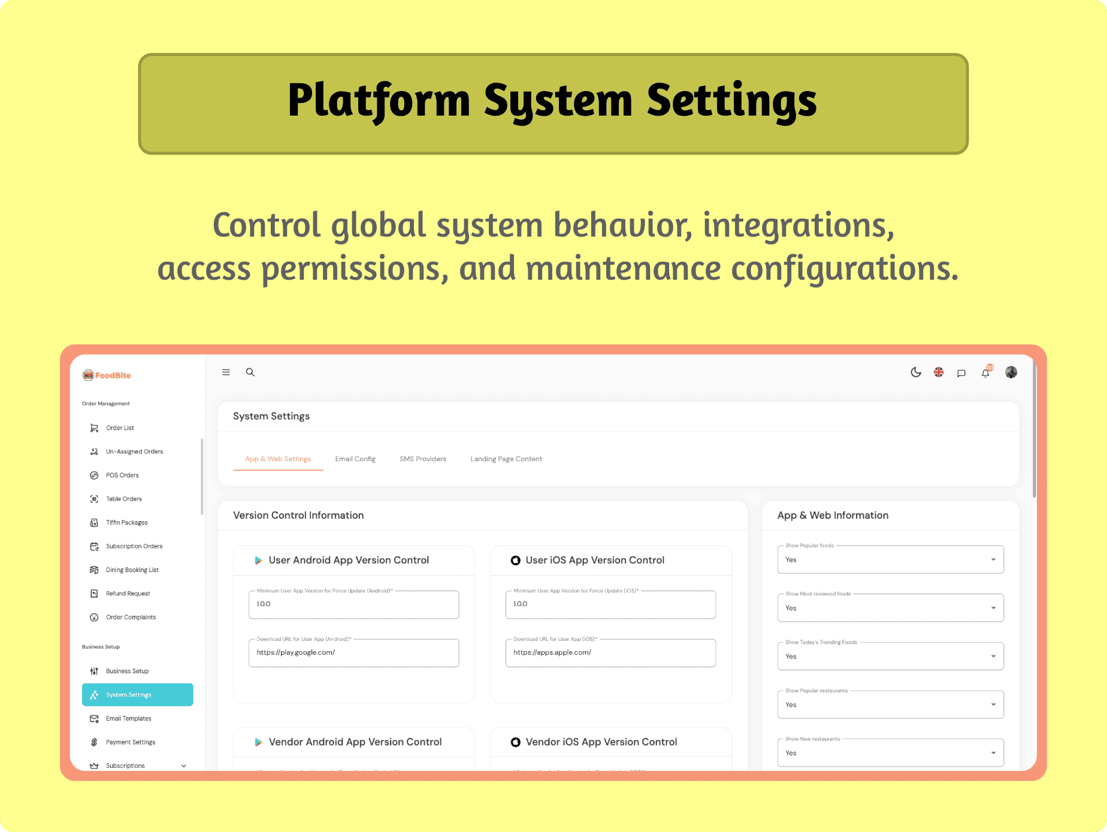Viewport: 1107px width, 832px height.
Task: Click the Table Orders icon
Action: pos(94,499)
